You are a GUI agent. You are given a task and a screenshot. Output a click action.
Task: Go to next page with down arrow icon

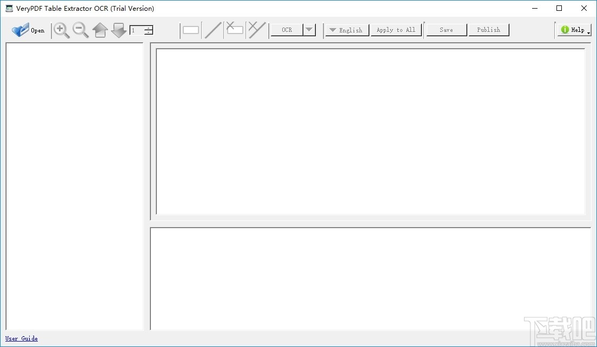119,30
